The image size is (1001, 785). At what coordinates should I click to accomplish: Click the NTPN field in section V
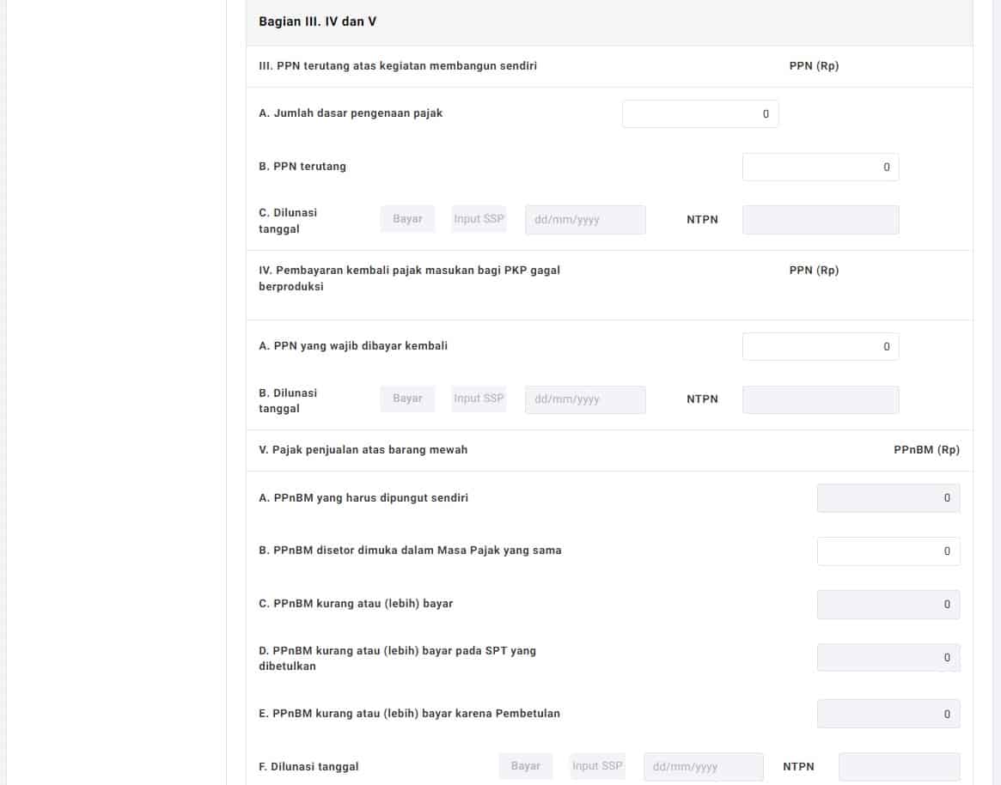[x=899, y=767]
